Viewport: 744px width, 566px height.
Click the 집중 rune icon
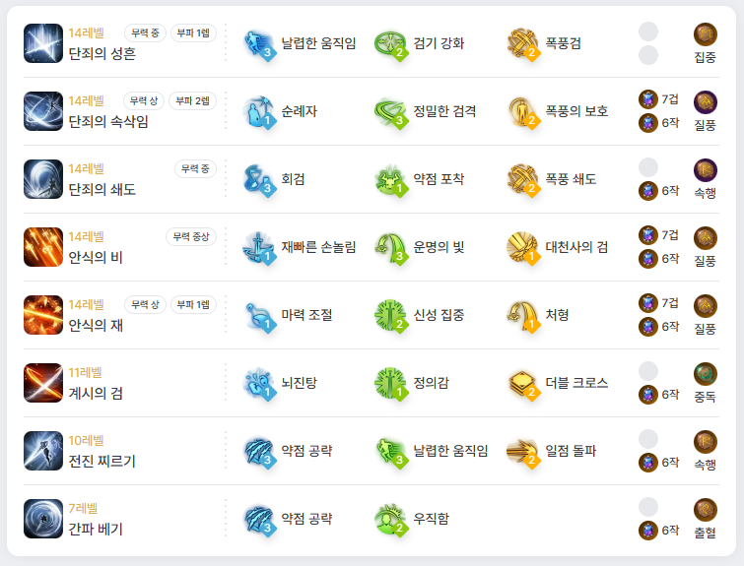tap(706, 34)
